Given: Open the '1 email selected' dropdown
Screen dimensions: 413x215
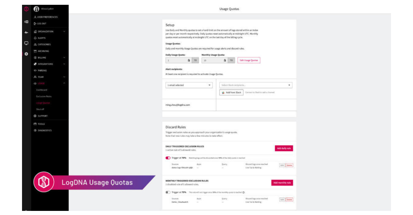Looking at the screenshot, I should tap(189, 85).
